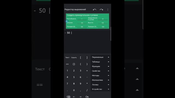This screenshot has height=98, width=175.
Task: Redo the expression edit
Action: click(x=101, y=10)
